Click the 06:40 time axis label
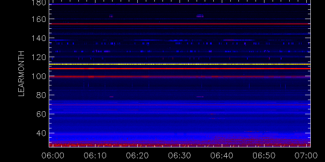 222,156
